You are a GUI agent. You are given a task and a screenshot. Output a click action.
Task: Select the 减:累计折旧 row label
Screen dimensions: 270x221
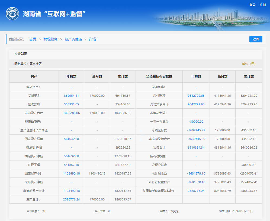point(34,148)
